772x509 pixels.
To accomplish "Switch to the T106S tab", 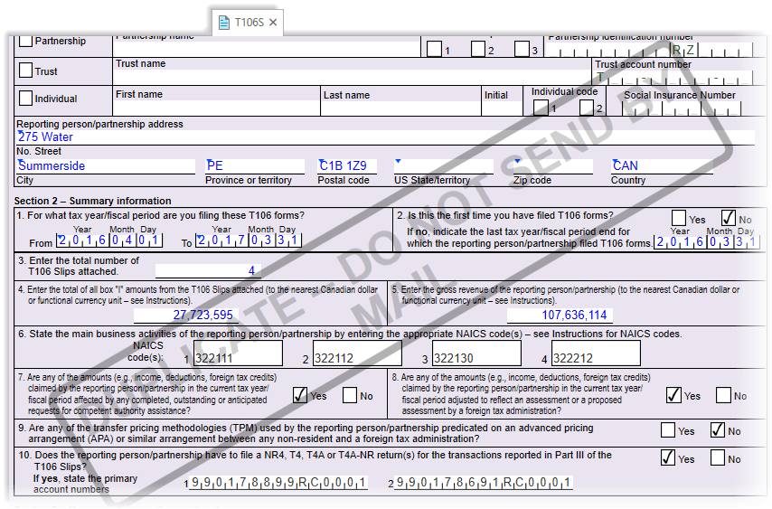I will tap(248, 23).
